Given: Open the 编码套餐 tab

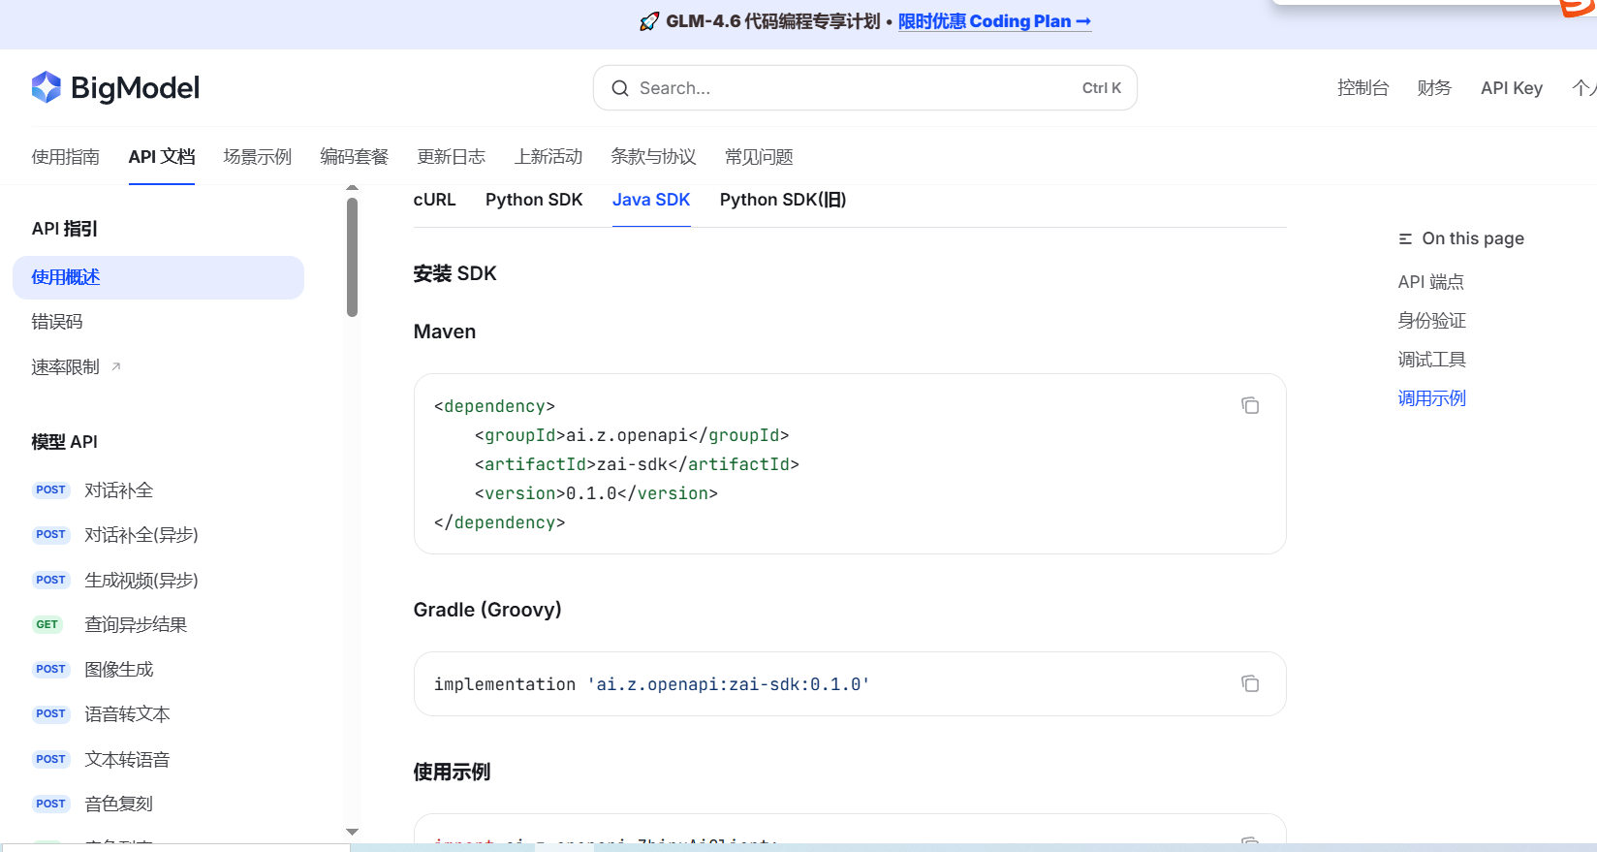Looking at the screenshot, I should point(355,157).
